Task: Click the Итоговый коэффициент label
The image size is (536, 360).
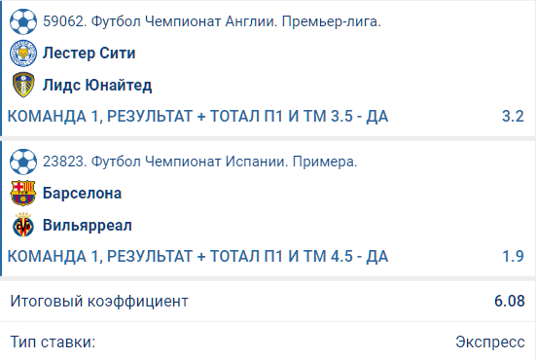Action: (99, 302)
